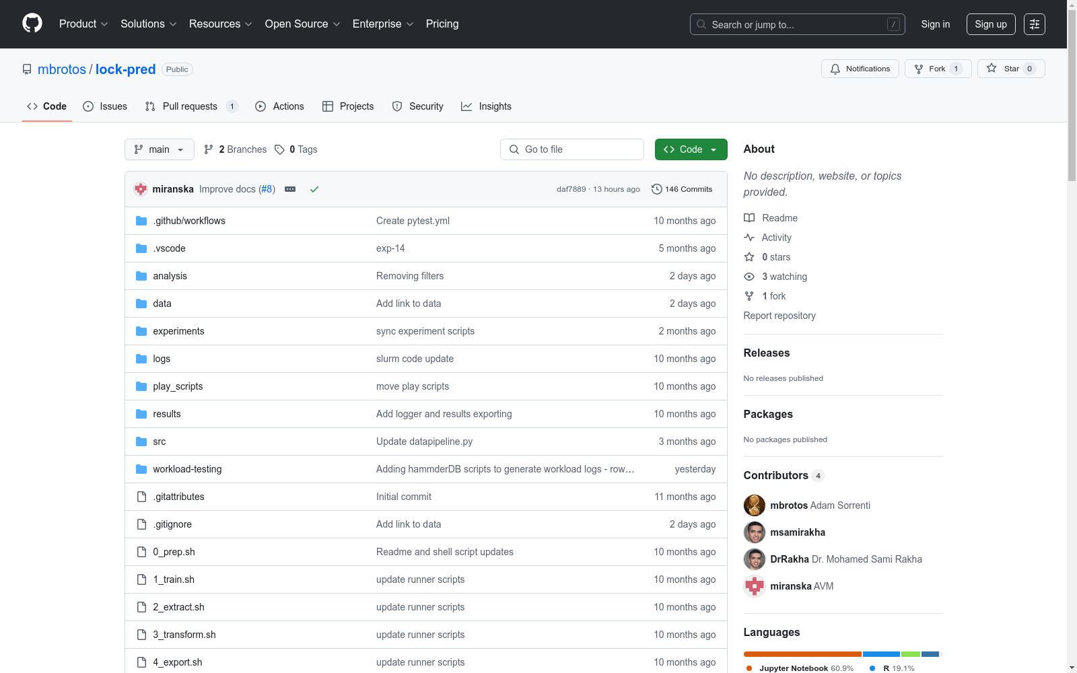Switch to the Issues tab
Viewport: 1077px width, 673px height.
pos(105,106)
